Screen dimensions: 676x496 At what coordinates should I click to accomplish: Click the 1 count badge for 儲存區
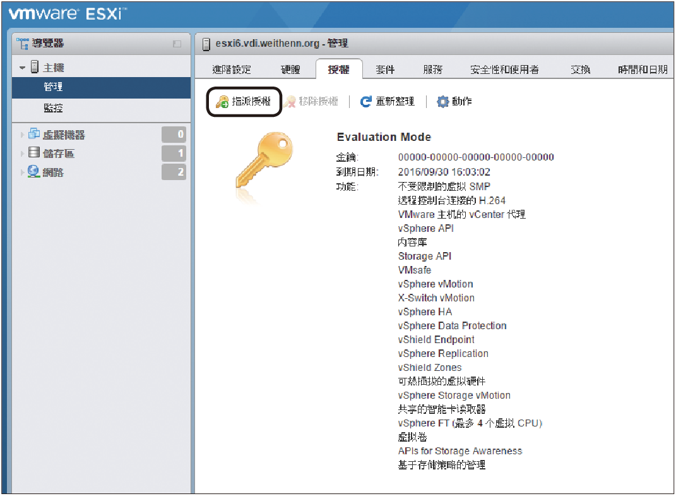coord(174,154)
